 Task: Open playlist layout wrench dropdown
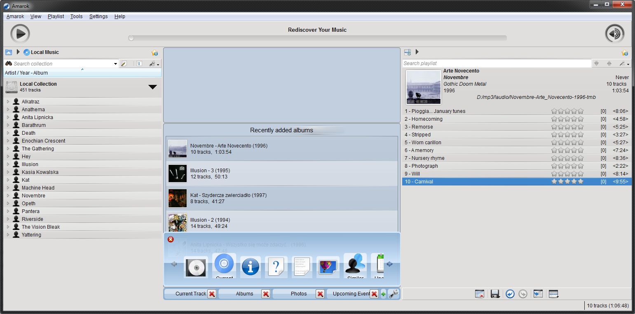pos(624,63)
